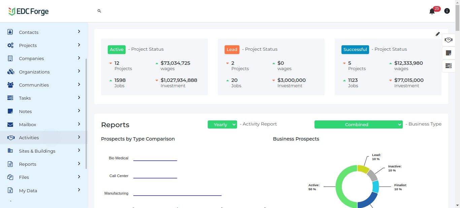Open the Companies menu item
This screenshot has width=460, height=208.
click(x=31, y=58)
